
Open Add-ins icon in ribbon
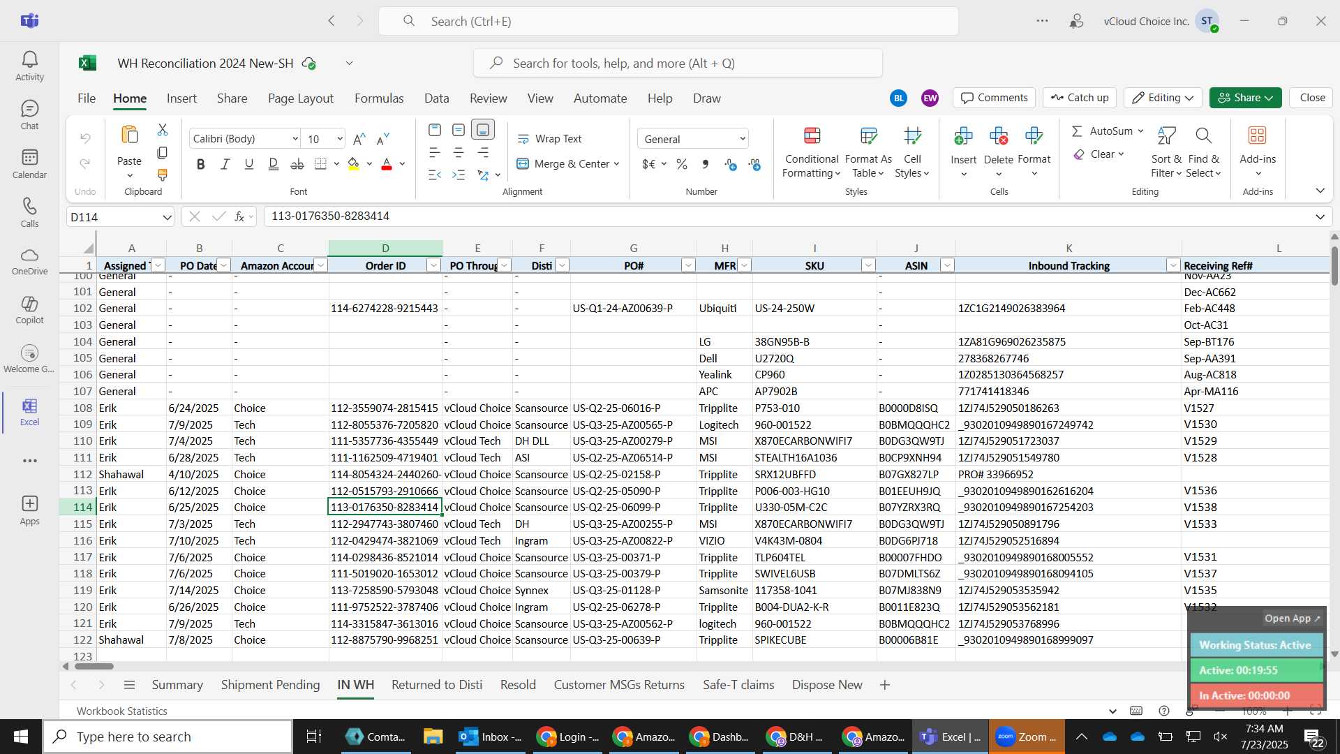point(1258,135)
